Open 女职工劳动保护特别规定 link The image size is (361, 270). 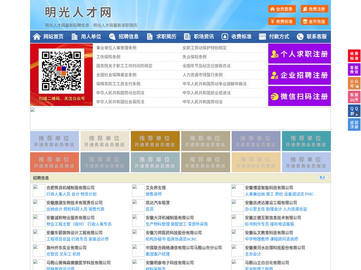point(205,48)
